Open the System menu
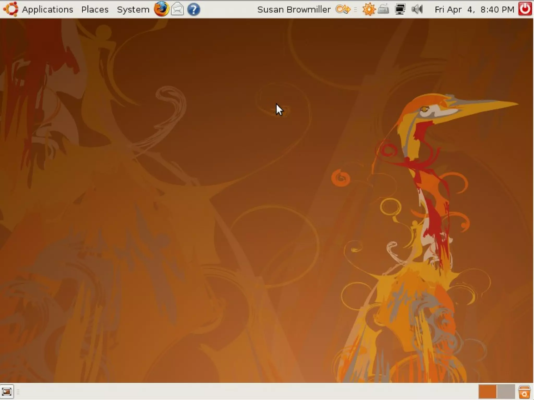 (133, 9)
